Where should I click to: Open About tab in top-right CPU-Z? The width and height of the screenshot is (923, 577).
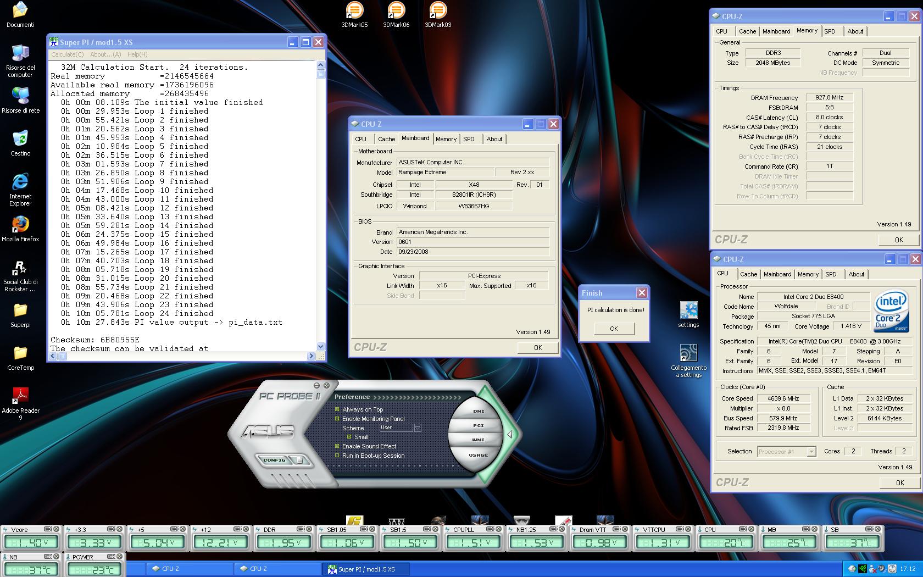855,31
